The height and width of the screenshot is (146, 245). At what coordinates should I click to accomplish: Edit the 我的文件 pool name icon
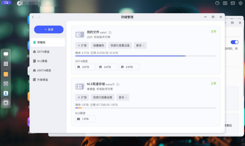tap(110, 33)
